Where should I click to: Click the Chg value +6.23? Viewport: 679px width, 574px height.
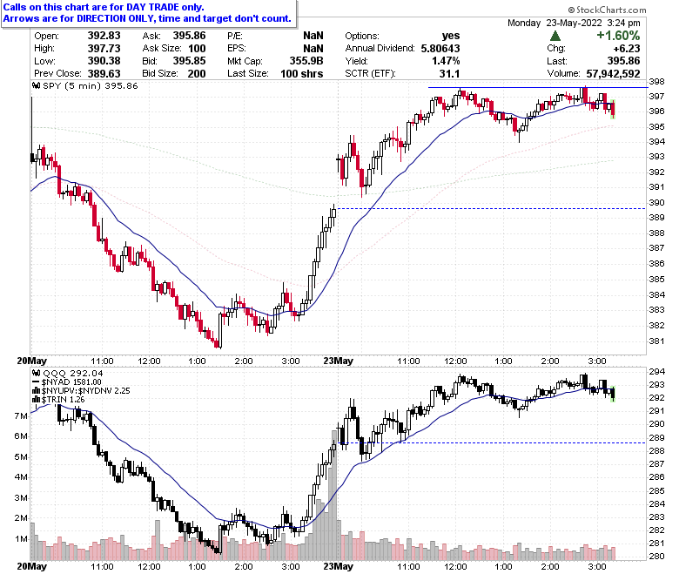[x=627, y=49]
